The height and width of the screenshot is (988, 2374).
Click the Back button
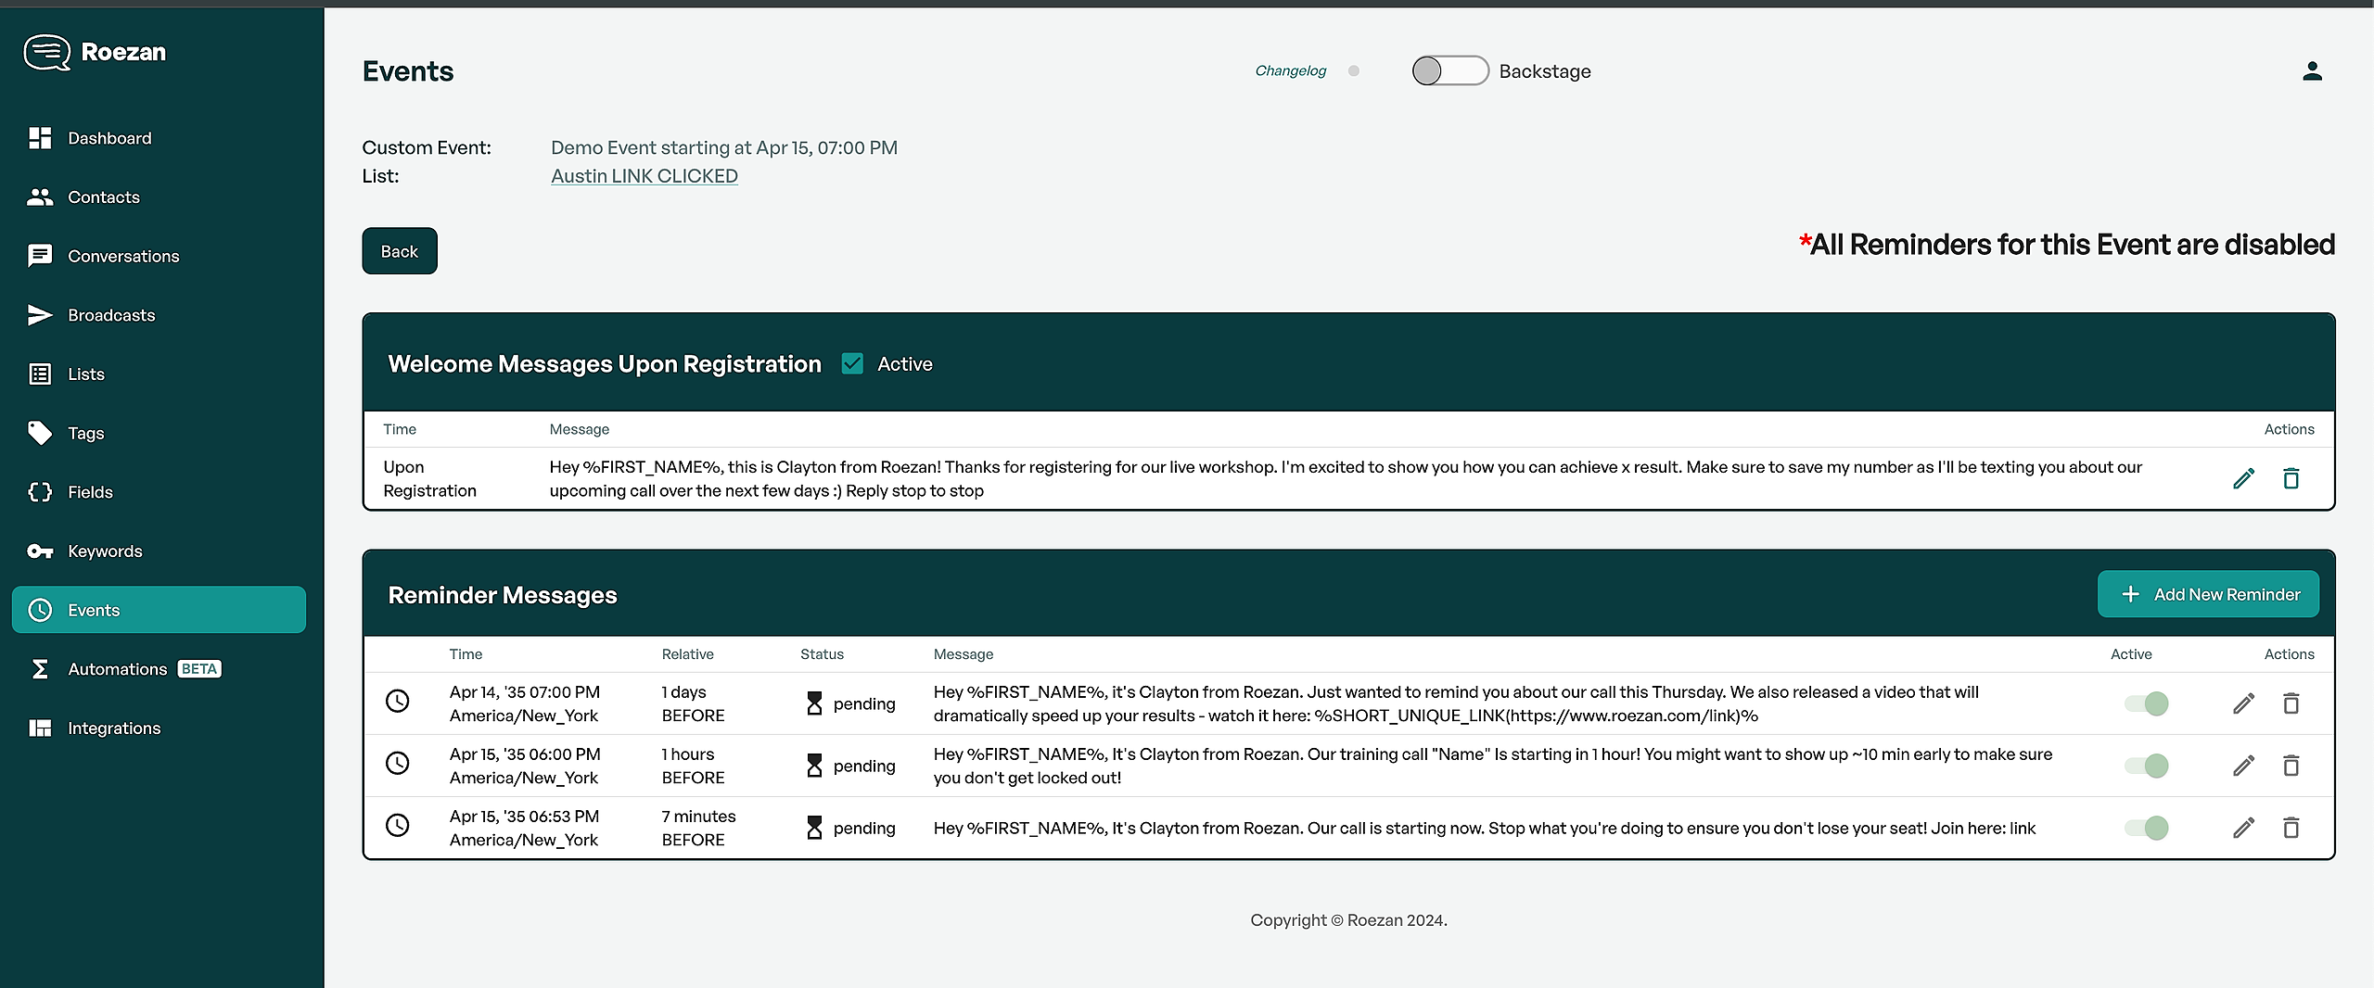point(400,251)
